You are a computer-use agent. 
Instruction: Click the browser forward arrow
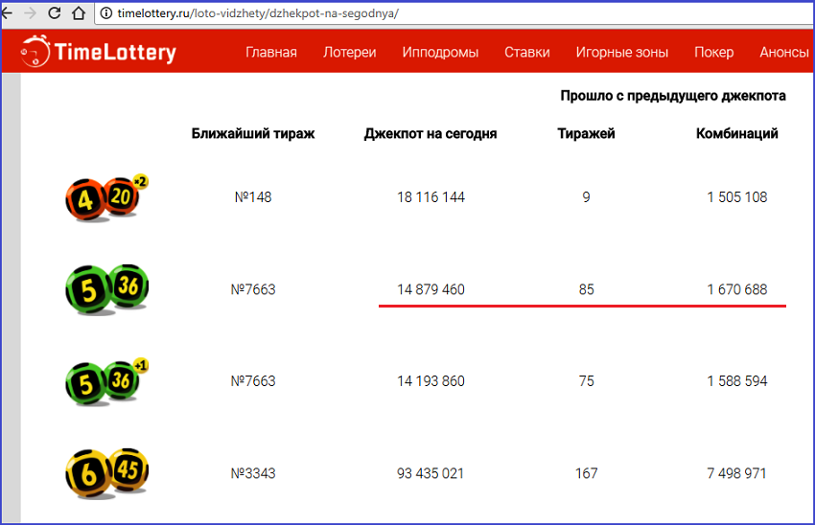(30, 13)
